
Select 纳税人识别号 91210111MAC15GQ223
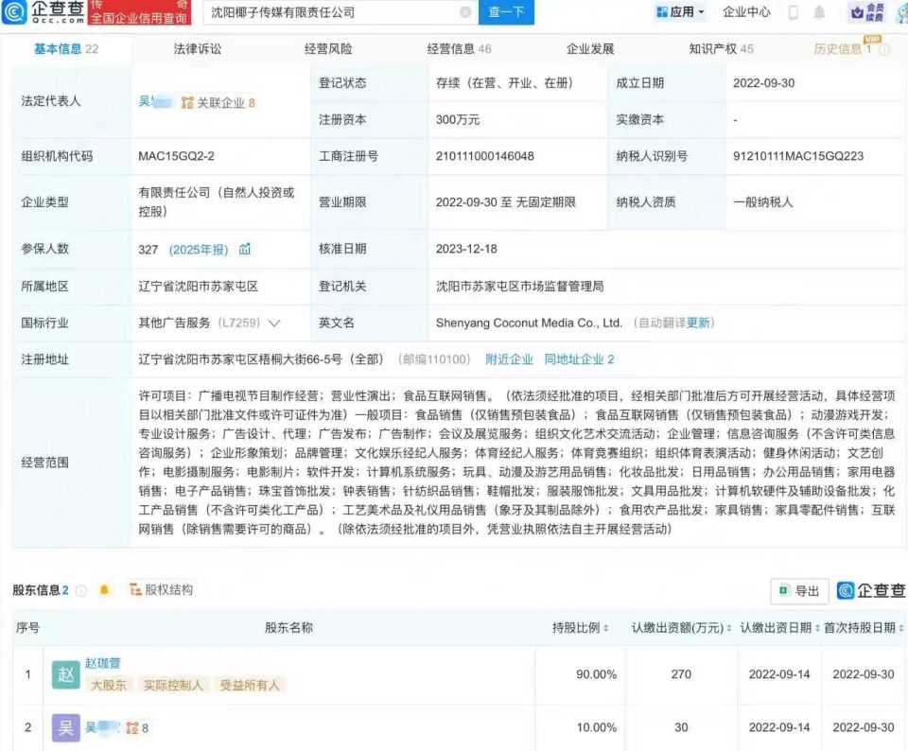click(x=798, y=156)
